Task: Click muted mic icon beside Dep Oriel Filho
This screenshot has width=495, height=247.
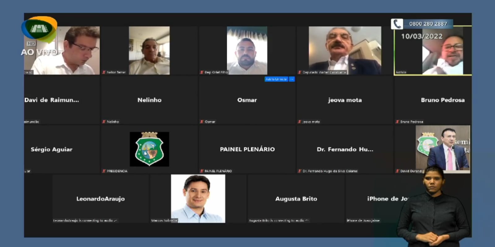Action: coord(202,72)
